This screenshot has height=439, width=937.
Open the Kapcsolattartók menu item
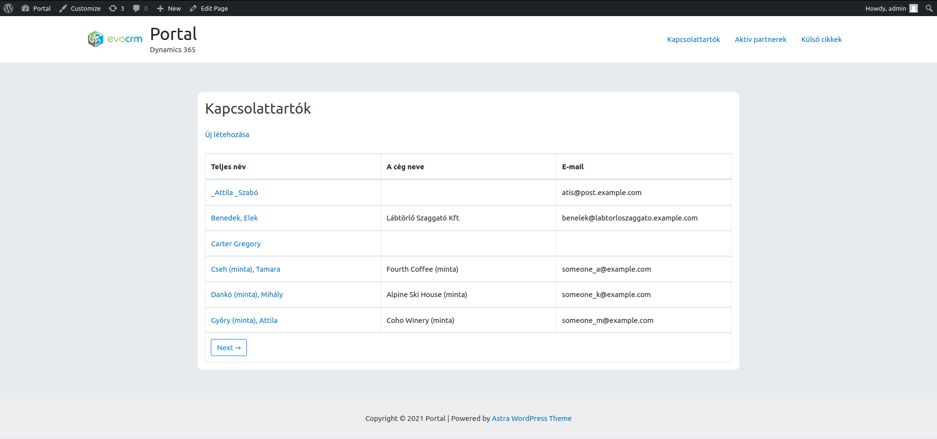point(693,40)
